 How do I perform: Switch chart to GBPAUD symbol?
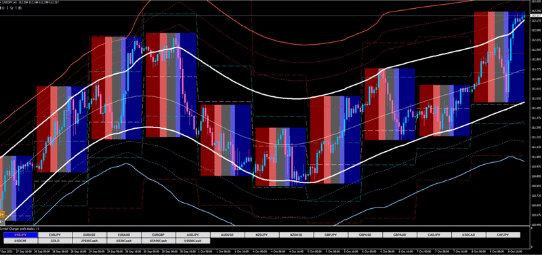tap(400, 235)
